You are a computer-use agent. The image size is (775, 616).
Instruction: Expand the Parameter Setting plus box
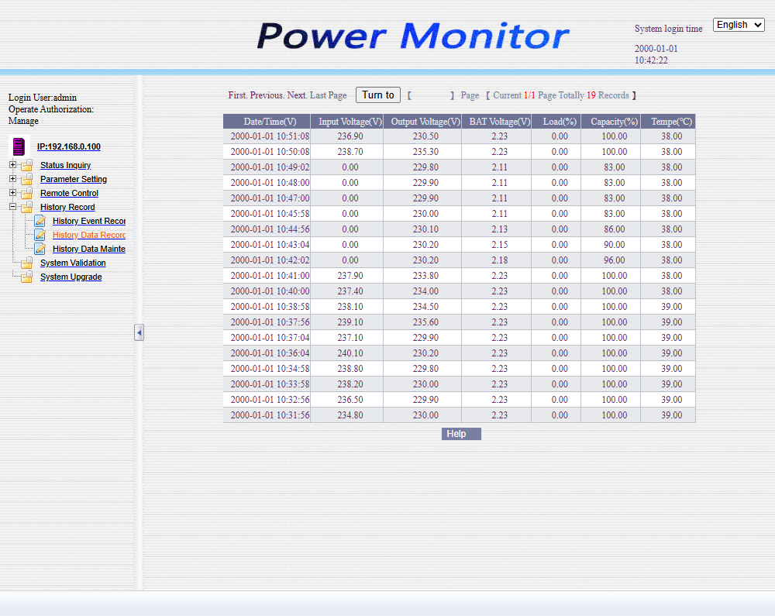[12, 179]
